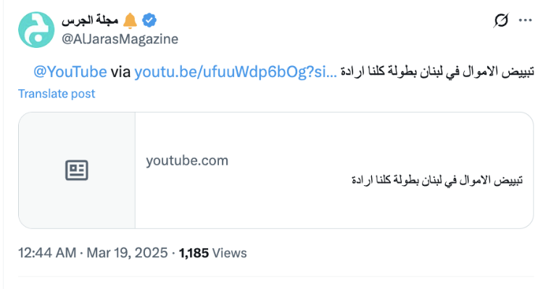Open the three-dot more options menu
The width and height of the screenshot is (546, 289).
tap(525, 20)
